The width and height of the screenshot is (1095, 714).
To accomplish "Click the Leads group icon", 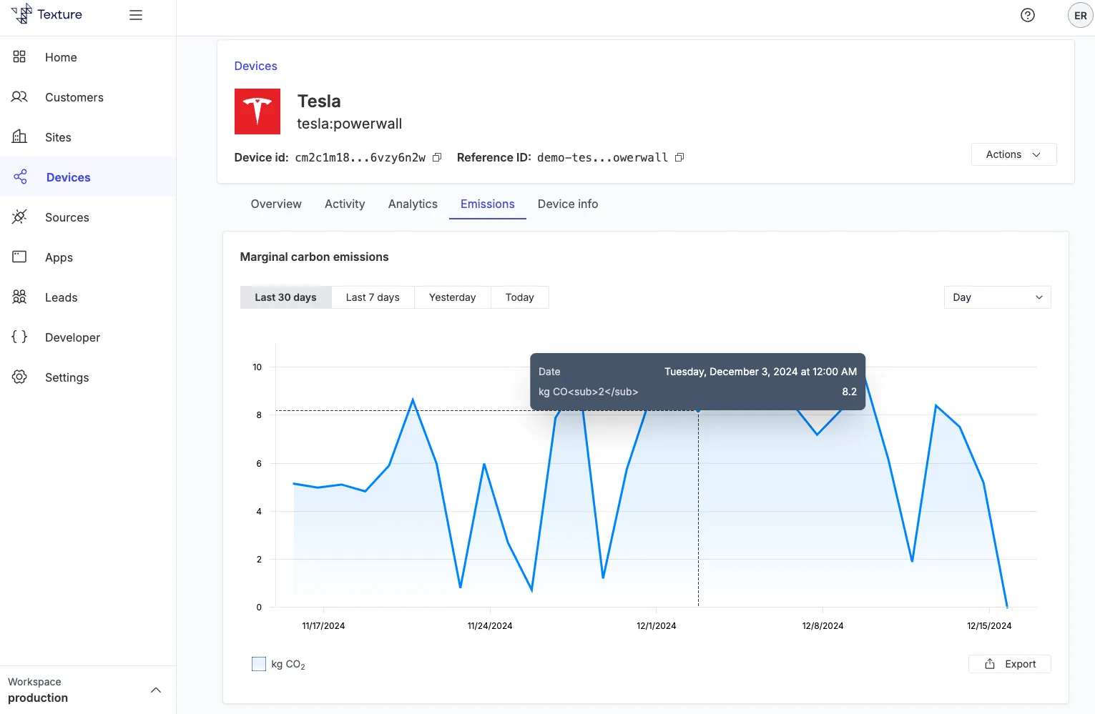I will click(x=19, y=297).
